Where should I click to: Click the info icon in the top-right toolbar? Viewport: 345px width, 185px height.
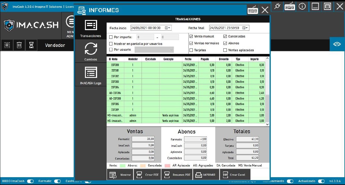coord(302,6)
